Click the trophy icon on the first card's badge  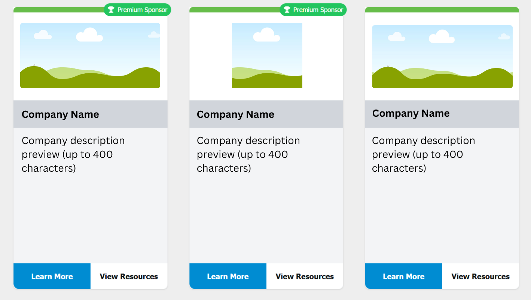click(111, 10)
